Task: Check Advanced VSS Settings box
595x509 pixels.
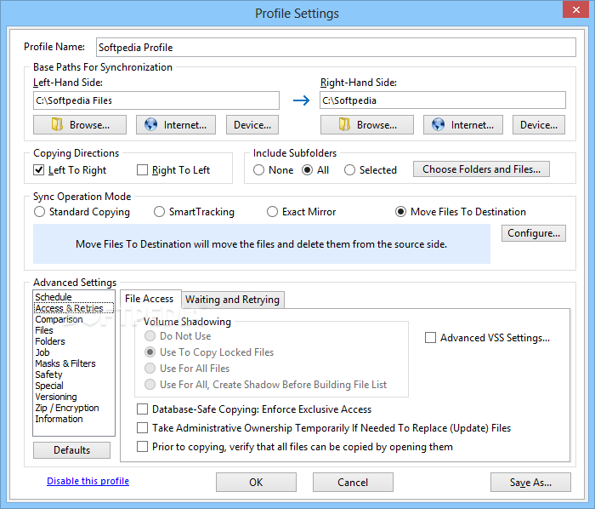Action: (x=430, y=337)
